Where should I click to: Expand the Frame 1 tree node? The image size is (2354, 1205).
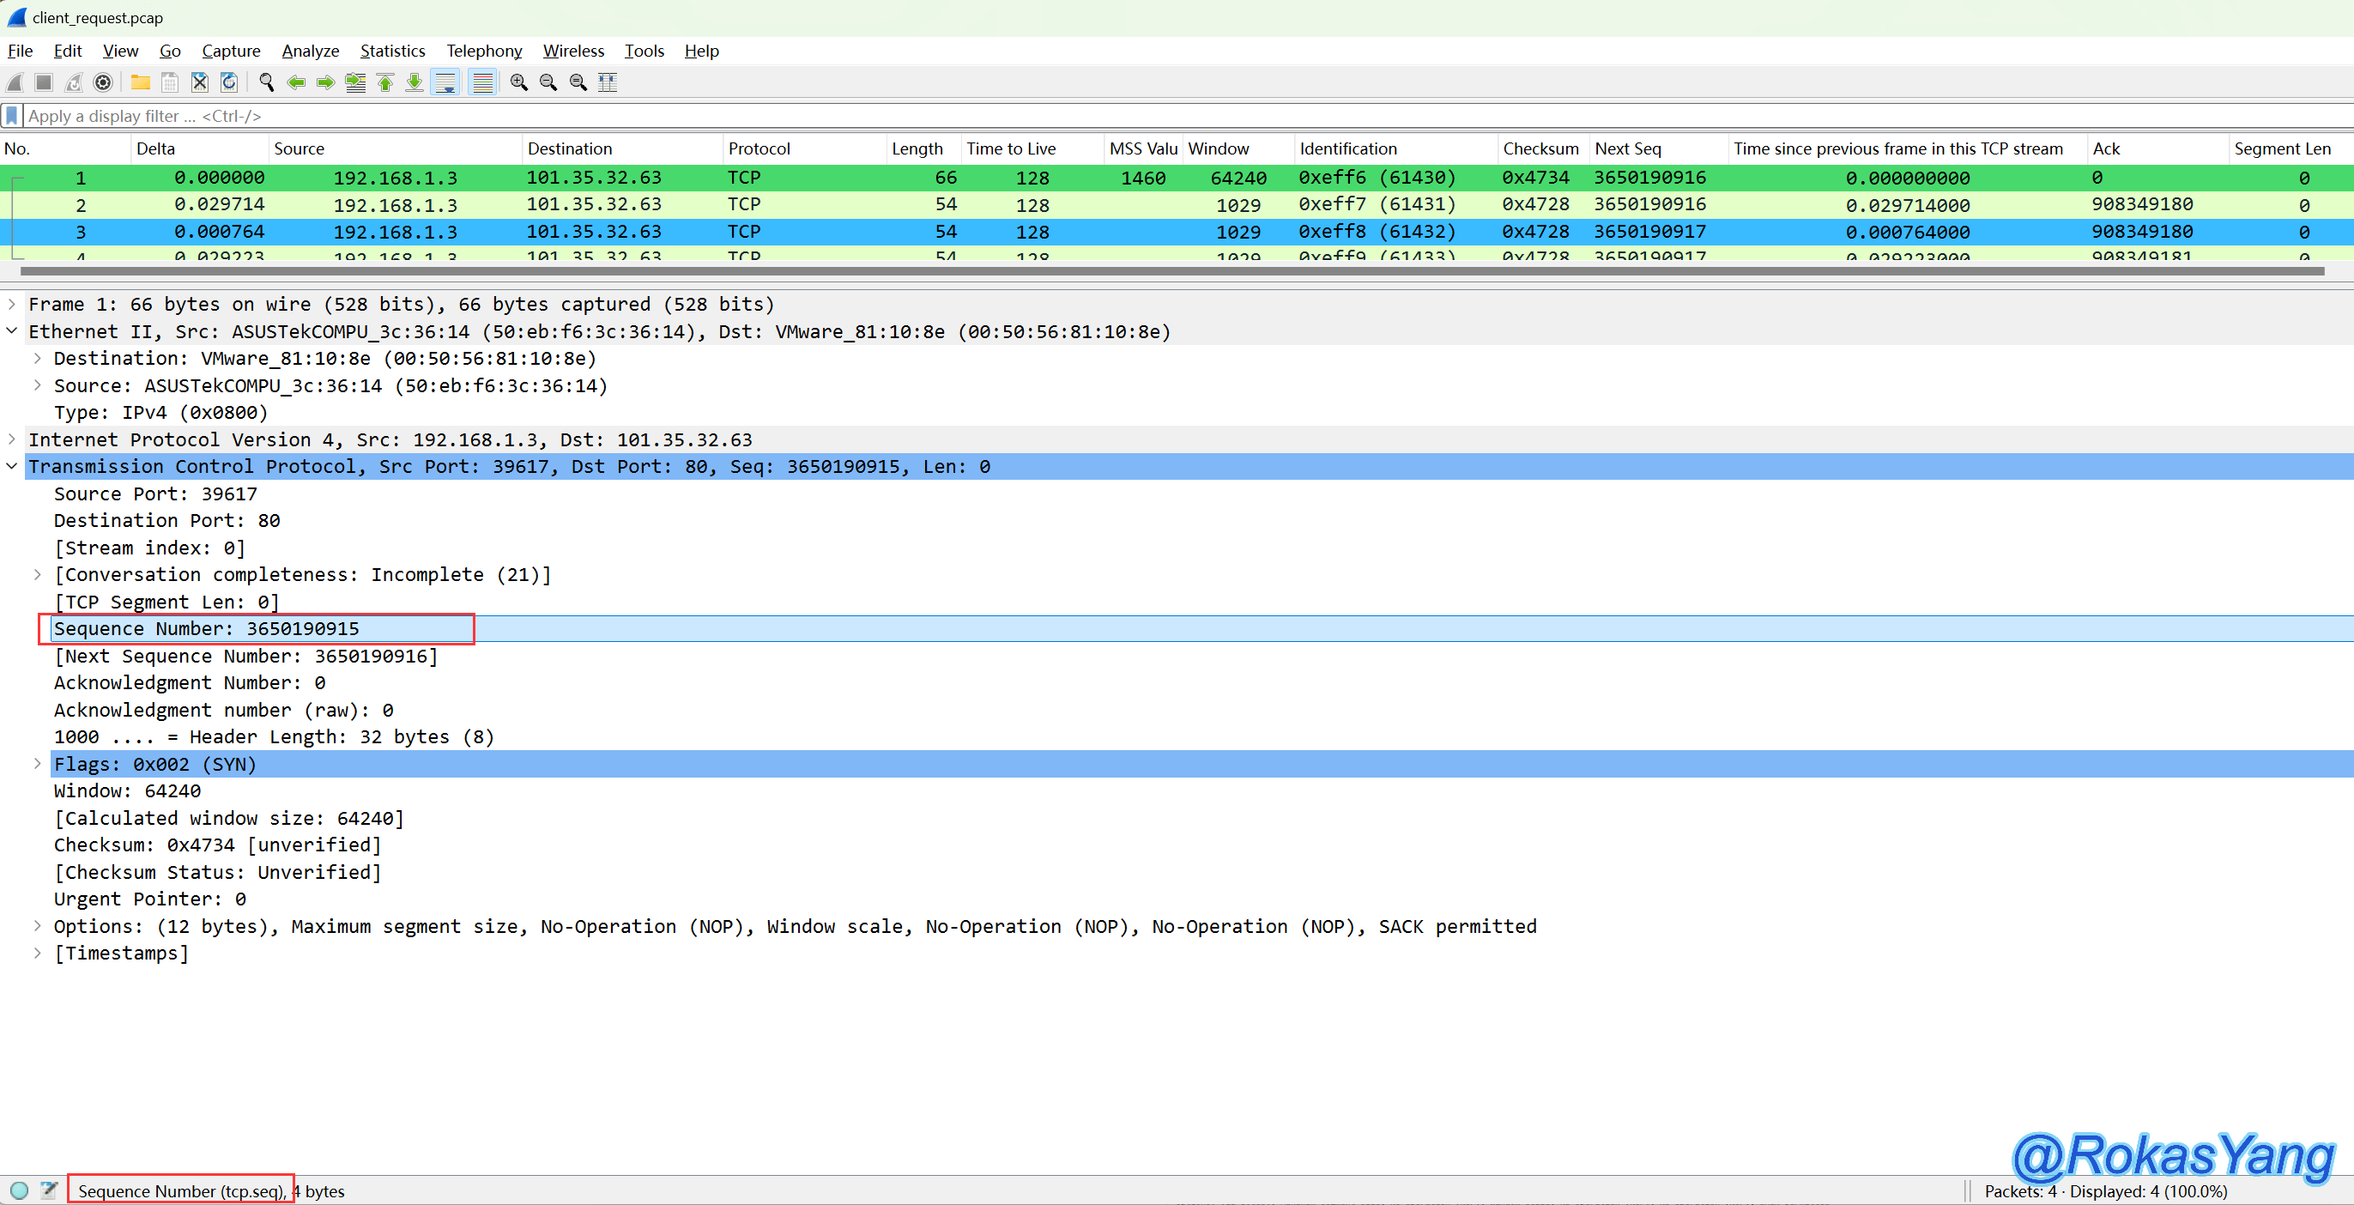click(12, 304)
